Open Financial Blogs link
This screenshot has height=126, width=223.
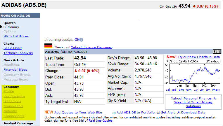pyautogui.click(x=15, y=69)
